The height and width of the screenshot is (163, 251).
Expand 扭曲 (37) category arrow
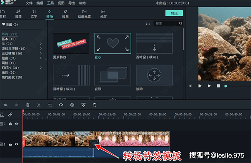click(41, 58)
